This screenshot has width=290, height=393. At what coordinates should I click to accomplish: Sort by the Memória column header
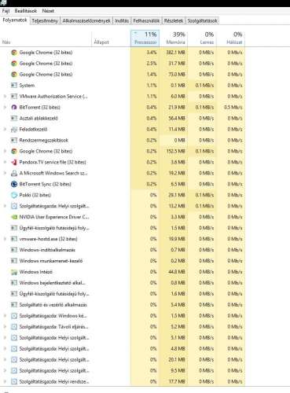point(174,39)
